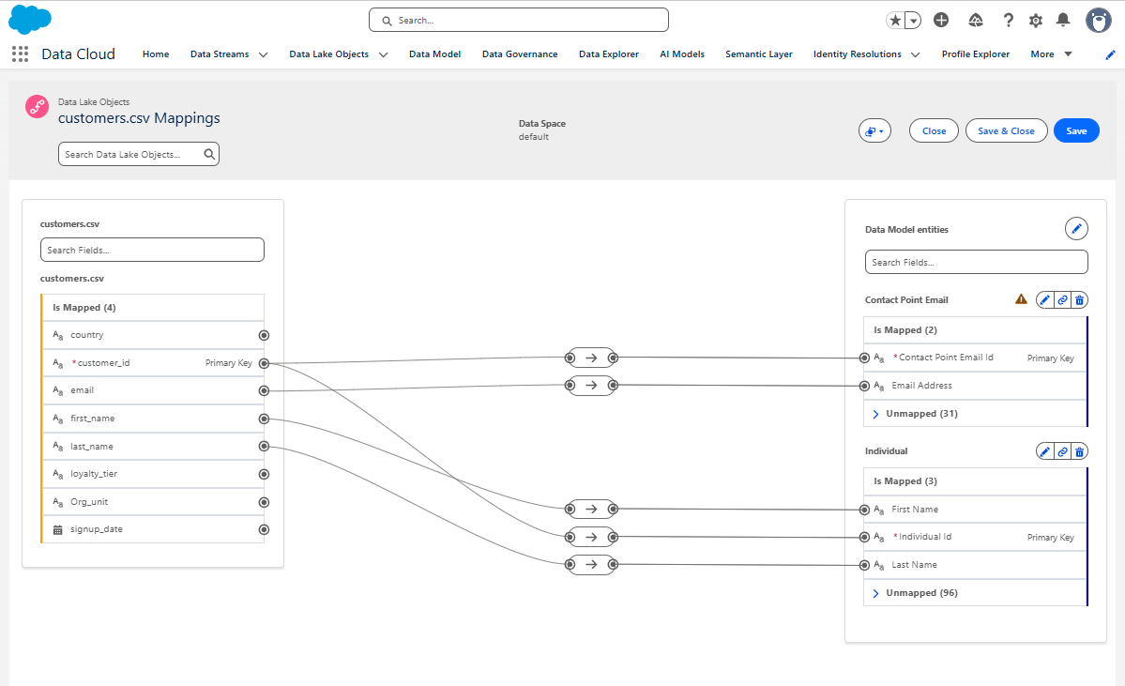
Task: Click the Contact Point Email warning triangle
Action: (1021, 299)
